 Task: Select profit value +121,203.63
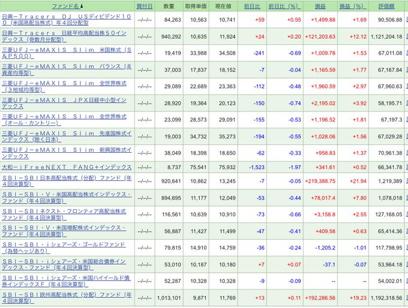pyautogui.click(x=320, y=37)
